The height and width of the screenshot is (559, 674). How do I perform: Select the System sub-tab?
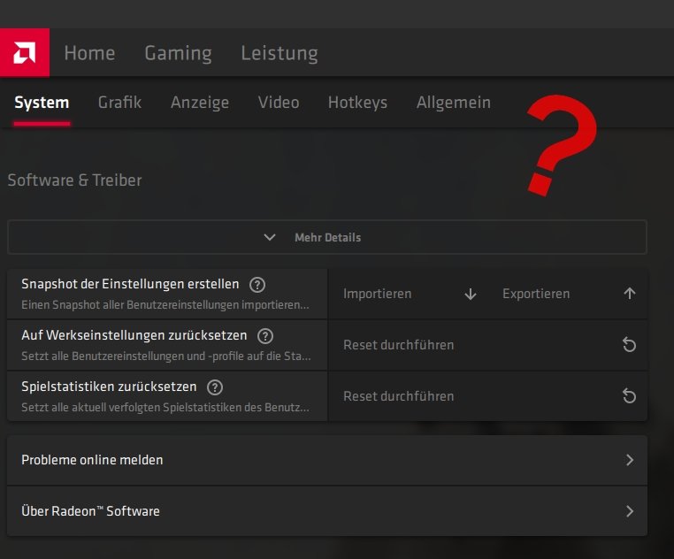(x=42, y=103)
